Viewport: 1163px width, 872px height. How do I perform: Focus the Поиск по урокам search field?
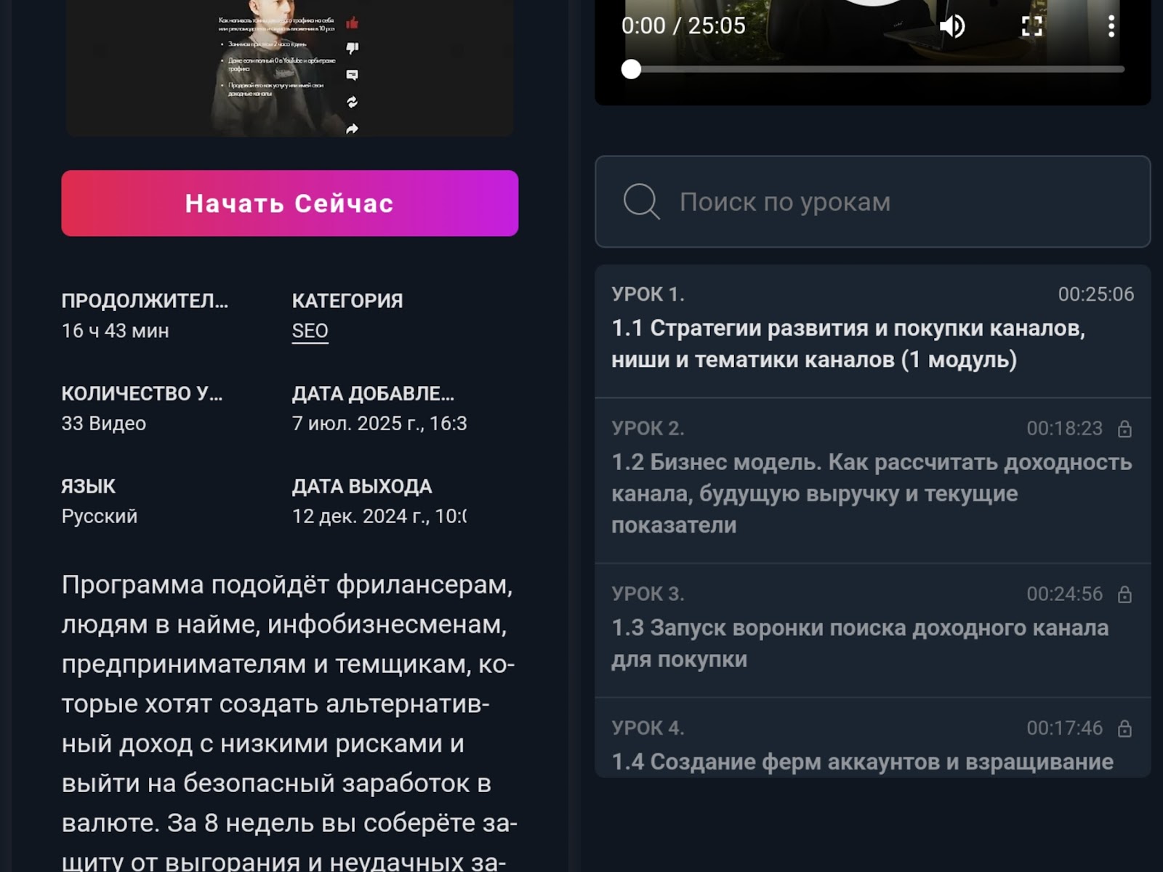(872, 201)
